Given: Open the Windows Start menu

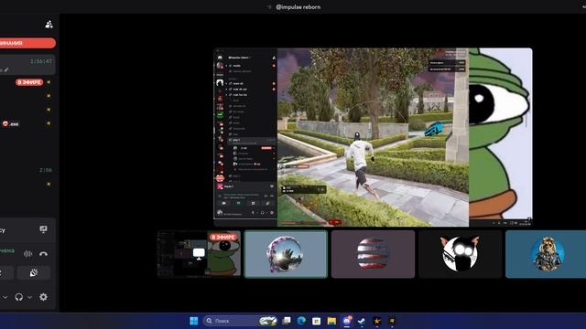Looking at the screenshot, I should (194, 321).
